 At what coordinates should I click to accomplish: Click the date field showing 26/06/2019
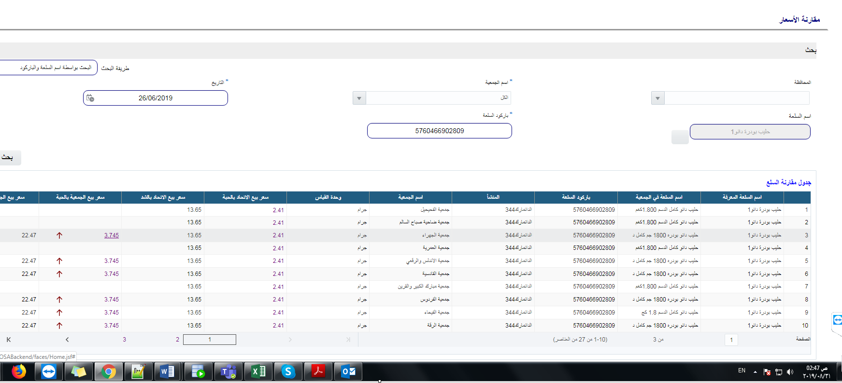click(x=156, y=98)
